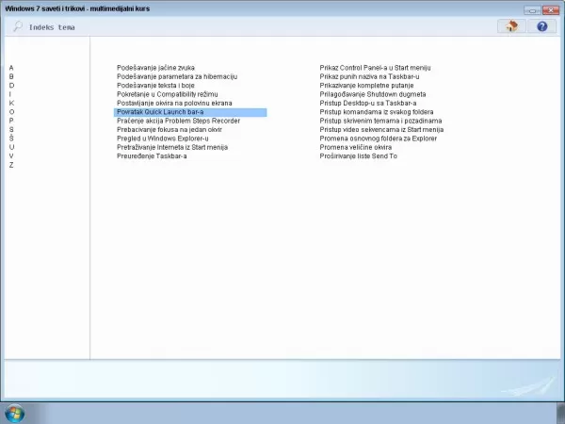Jump to index letter A
565x424 pixels.
pos(11,68)
